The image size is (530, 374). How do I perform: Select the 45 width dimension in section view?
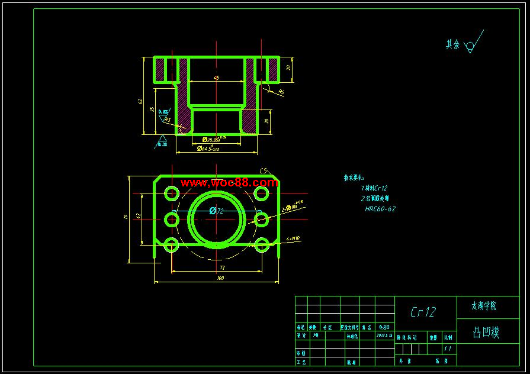coord(217,78)
